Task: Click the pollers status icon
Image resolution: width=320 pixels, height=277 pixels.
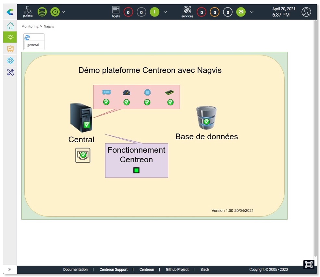Action: pyautogui.click(x=28, y=10)
